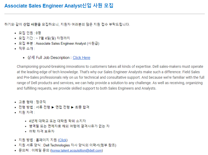The height and width of the screenshot is (155, 208).
Task: Click the 모집 부분 Associate Sales Engineer Analyst line
Action: tap(59, 44)
